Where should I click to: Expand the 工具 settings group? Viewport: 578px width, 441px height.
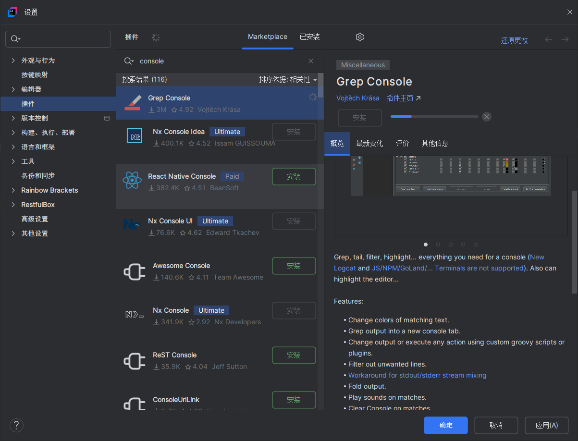pos(13,161)
